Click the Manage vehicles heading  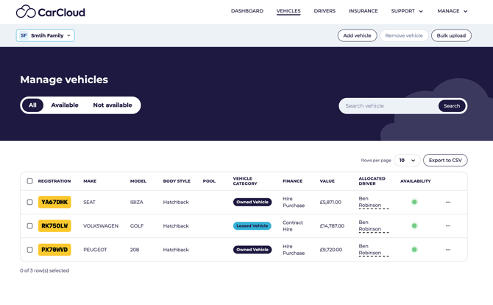click(x=64, y=80)
